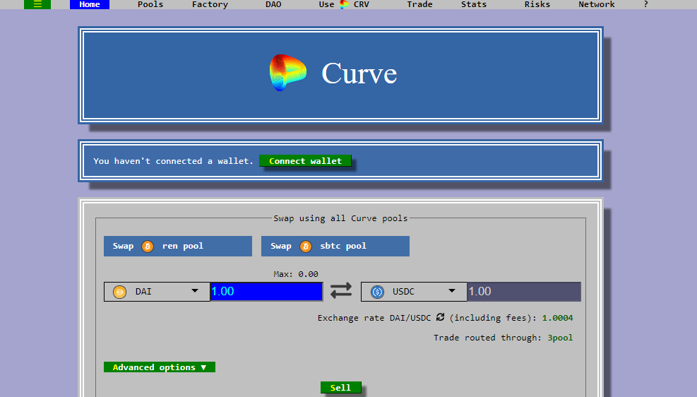Click the Sell button
The width and height of the screenshot is (697, 397).
coord(340,388)
